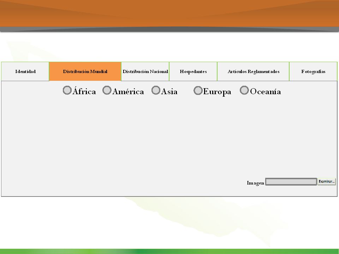Image resolution: width=339 pixels, height=254 pixels.
Task: Go to the Distribución Nacional tab
Action: tap(145, 72)
